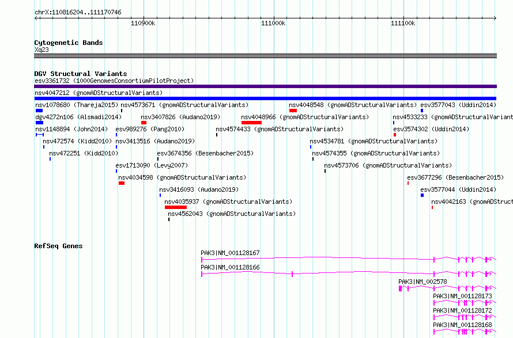Screen dimensions: 513x338
Task: Click nsv4035937 gnomAD variant label
Action: (228, 202)
